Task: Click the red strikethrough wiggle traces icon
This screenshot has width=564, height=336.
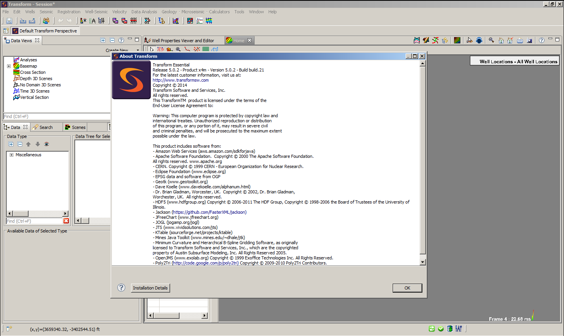Action: (133, 21)
